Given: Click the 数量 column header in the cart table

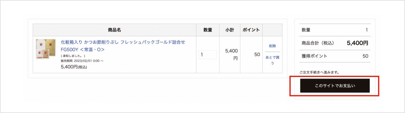Looking at the screenshot, I should tap(208, 30).
